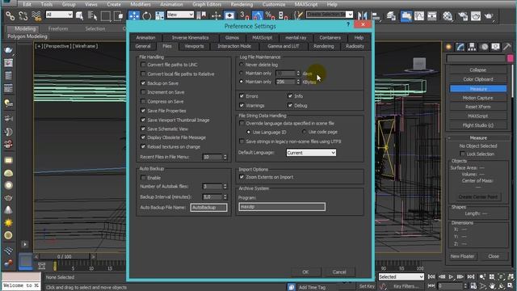The image size is (517, 291).
Task: Open the Rendering menu in menu bar
Action: coord(242,4)
